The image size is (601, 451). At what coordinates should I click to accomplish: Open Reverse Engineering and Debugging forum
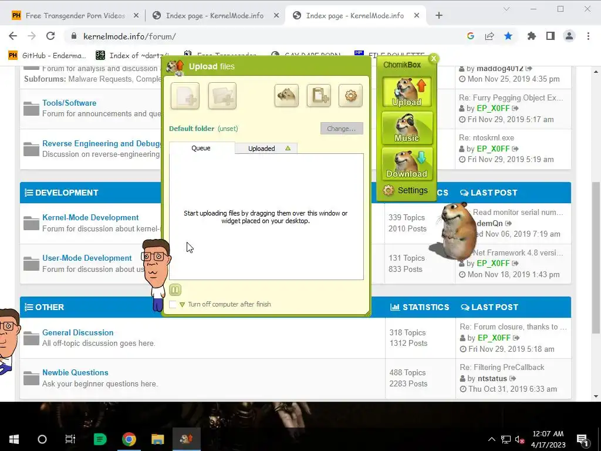(102, 143)
